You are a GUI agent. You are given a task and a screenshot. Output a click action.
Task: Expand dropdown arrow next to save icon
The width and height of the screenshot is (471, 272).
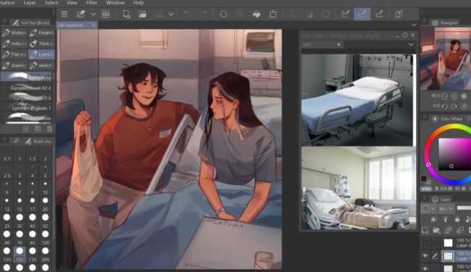point(171,14)
